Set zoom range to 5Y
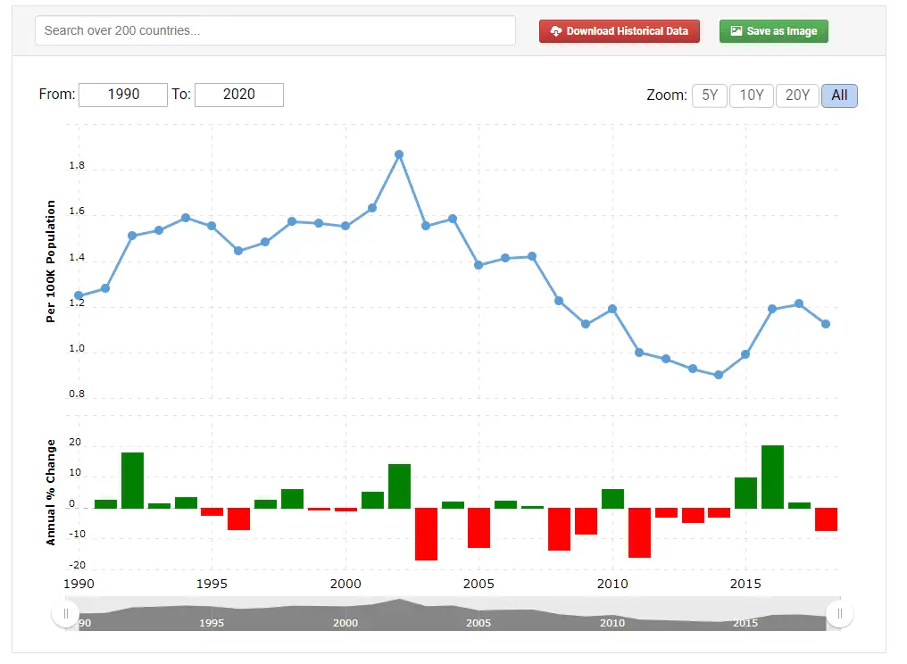This screenshot has width=907, height=664. click(710, 95)
